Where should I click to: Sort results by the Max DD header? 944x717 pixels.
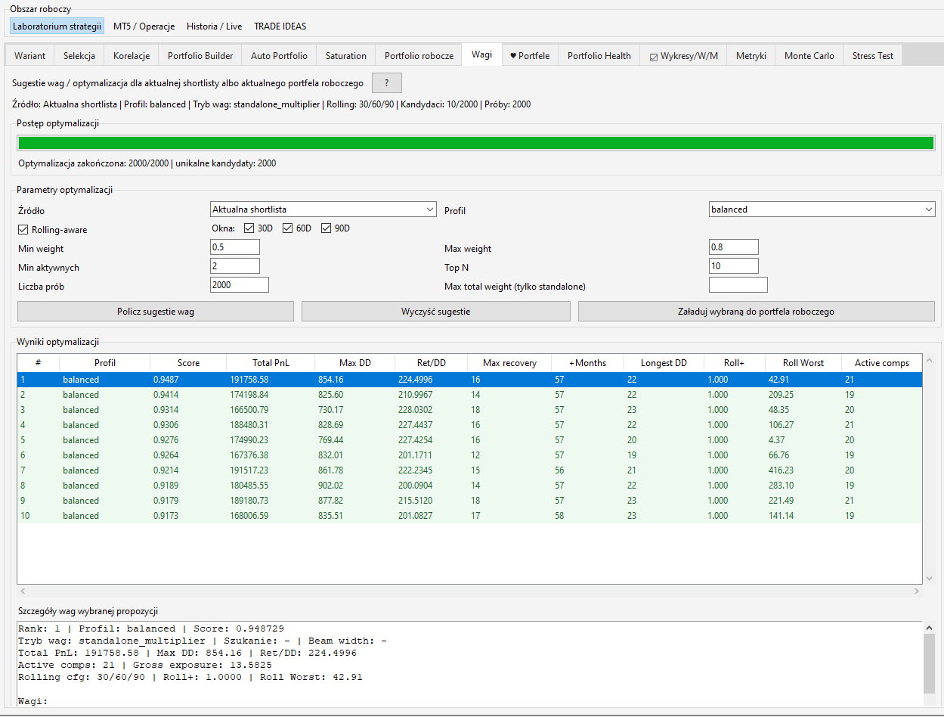click(x=354, y=363)
